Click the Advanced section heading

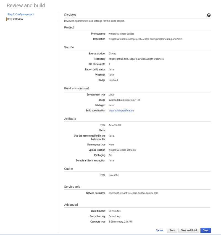[71, 205]
